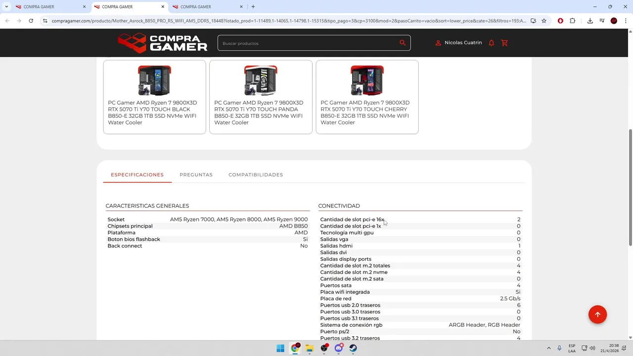Viewport: 633px width, 356px height.
Task: Click install app icon in address bar
Action: pyautogui.click(x=533, y=21)
